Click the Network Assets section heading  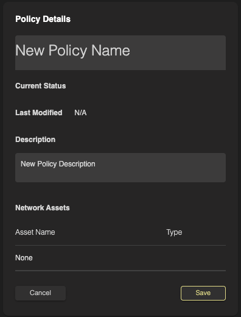43,208
